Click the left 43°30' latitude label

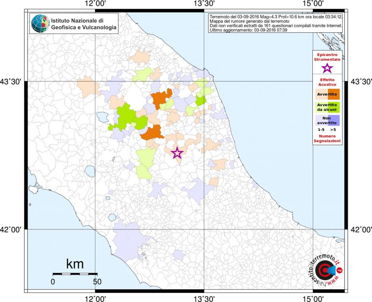coord(11,82)
